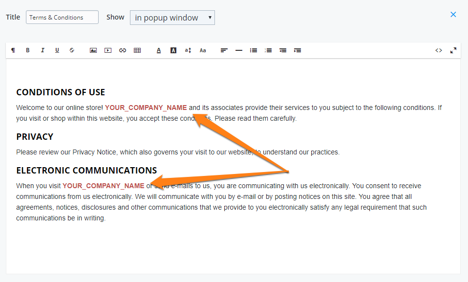Underline the selected text
The image size is (468, 282).
57,50
